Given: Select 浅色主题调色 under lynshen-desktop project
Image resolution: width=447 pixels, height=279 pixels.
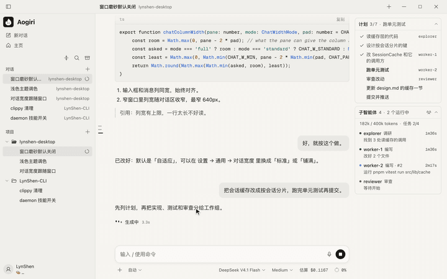Looking at the screenshot, I should point(47,161).
